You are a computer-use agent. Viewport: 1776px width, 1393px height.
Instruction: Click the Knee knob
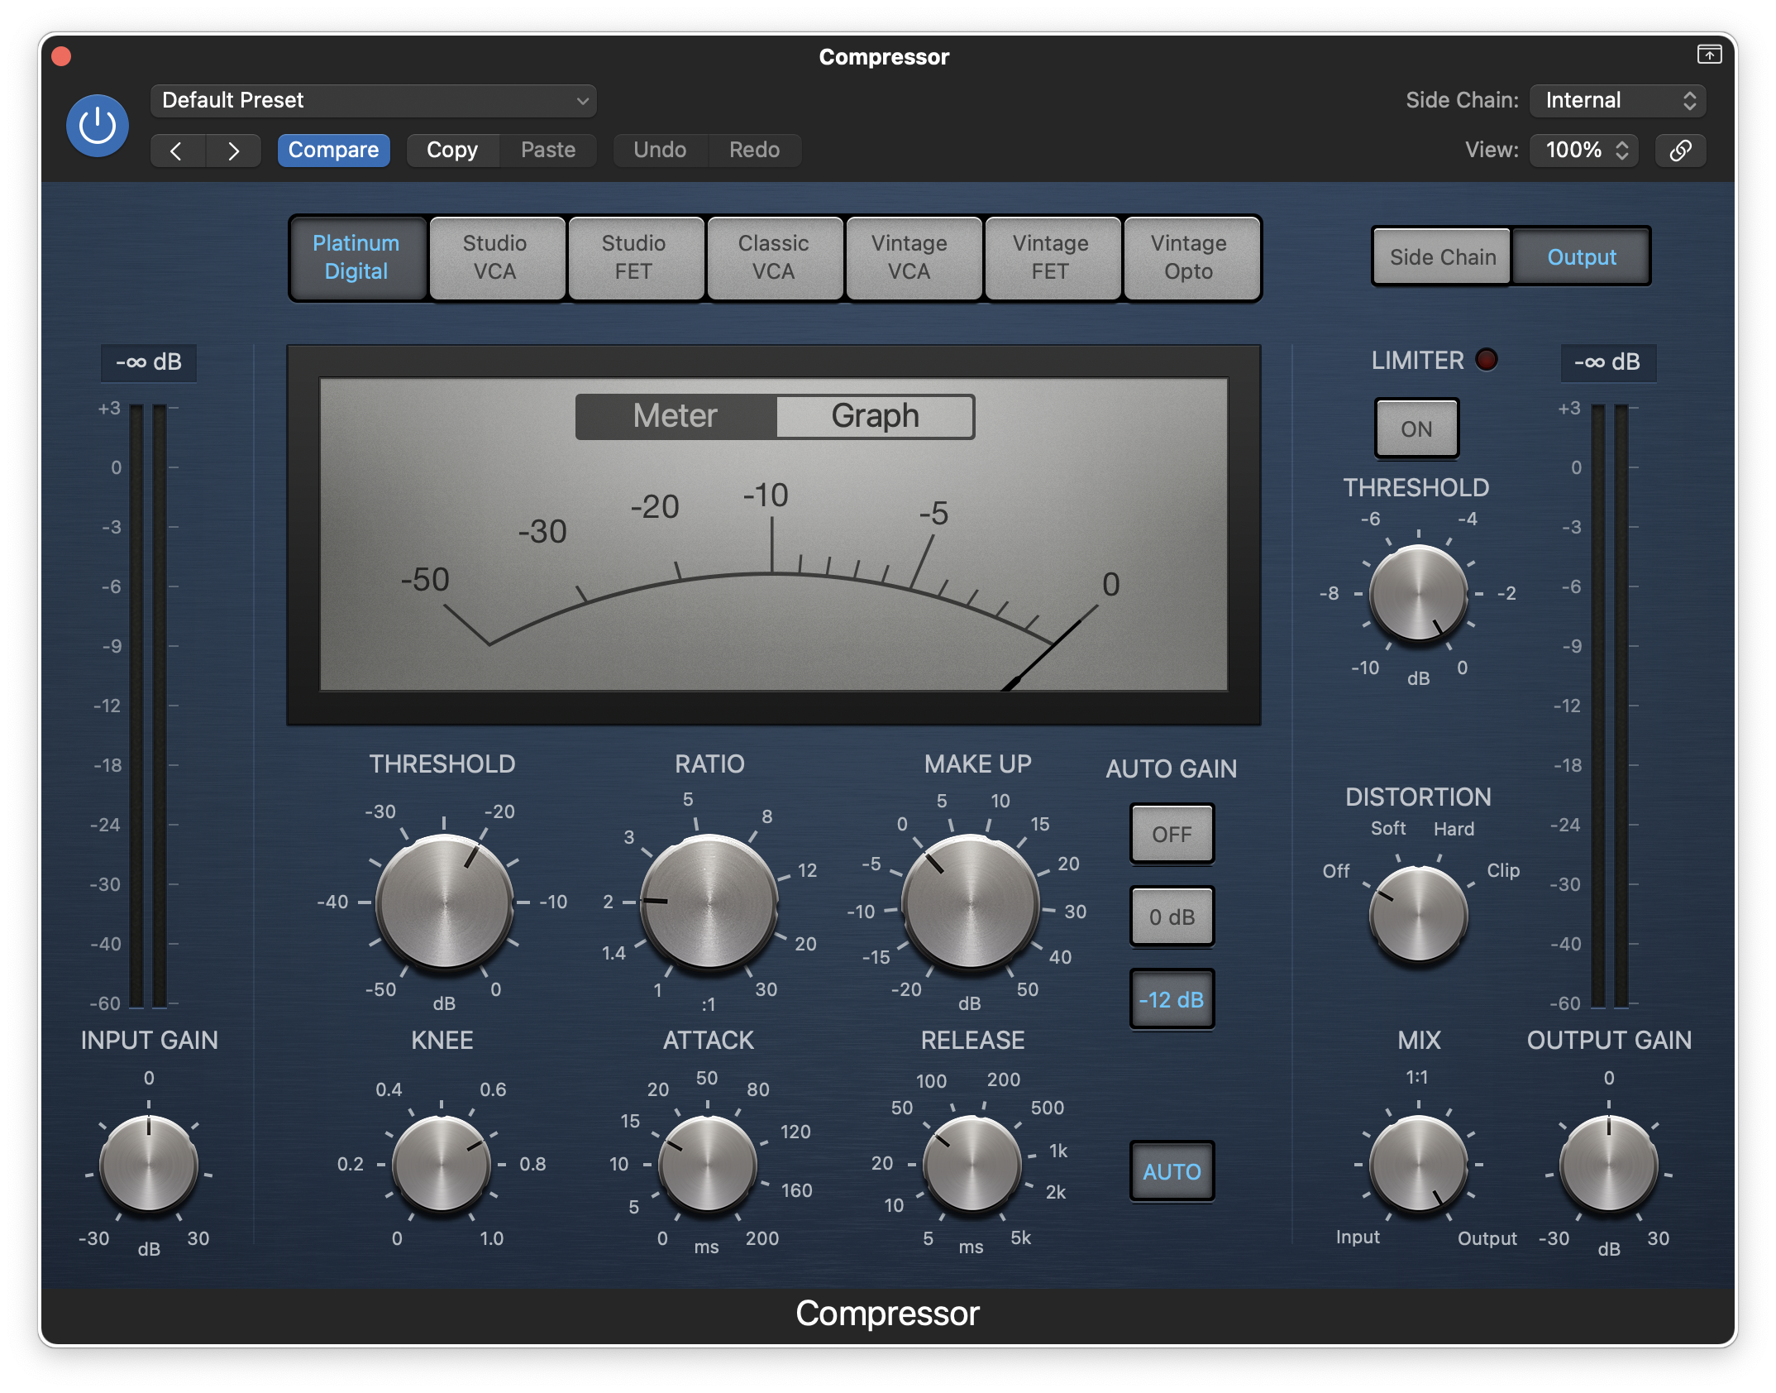click(x=442, y=1165)
